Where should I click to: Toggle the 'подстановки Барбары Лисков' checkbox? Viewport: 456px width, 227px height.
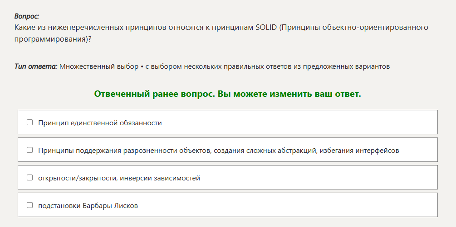coord(30,205)
